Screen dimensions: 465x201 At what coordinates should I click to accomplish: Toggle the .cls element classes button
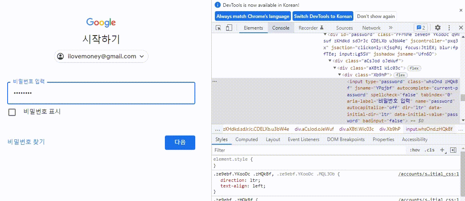tap(429, 150)
